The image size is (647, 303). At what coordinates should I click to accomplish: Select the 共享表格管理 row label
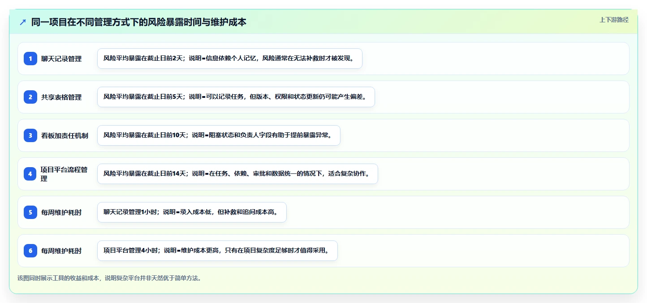pos(61,97)
